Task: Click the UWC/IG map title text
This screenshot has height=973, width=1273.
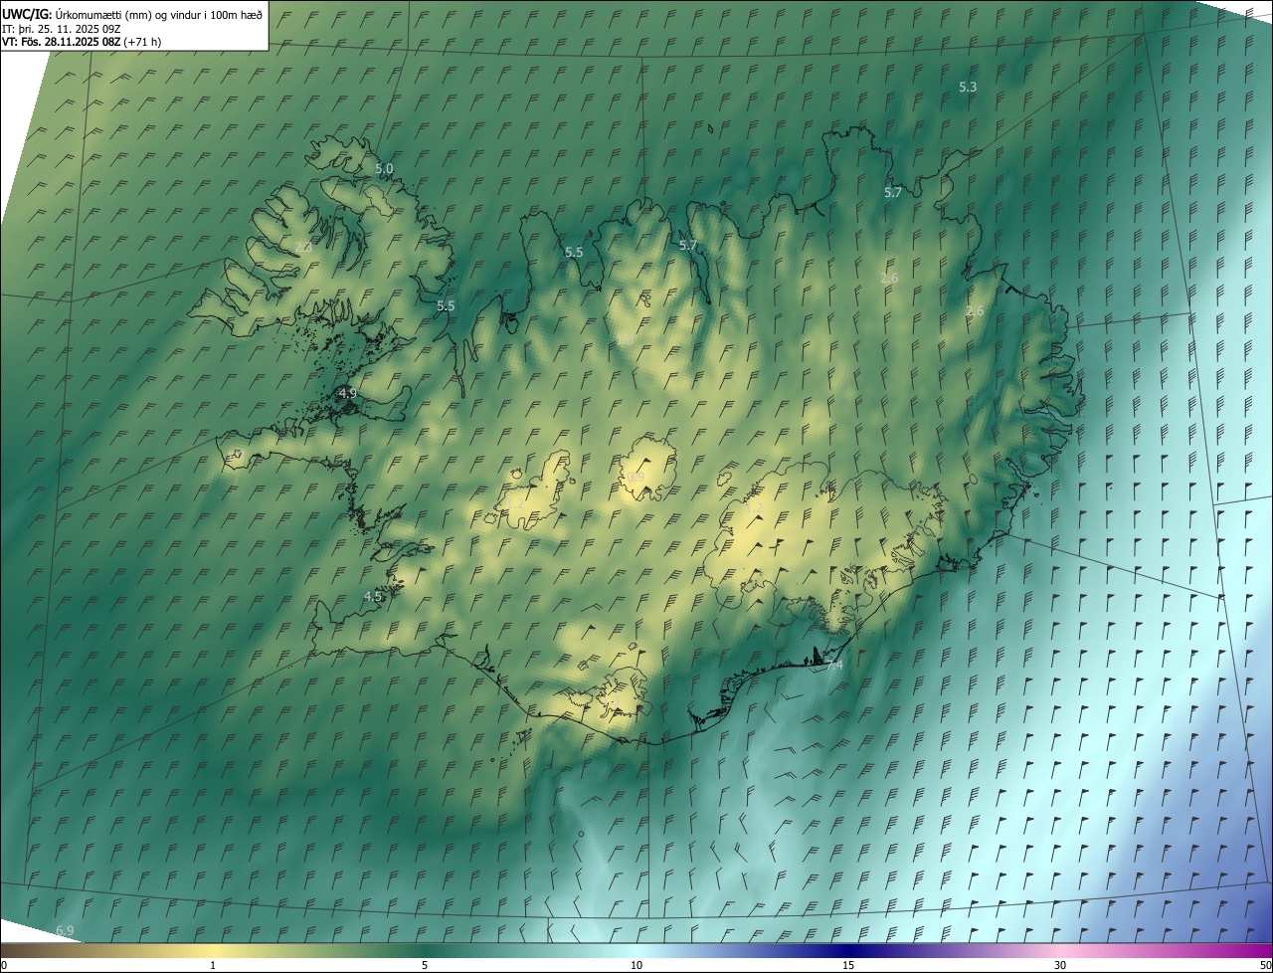Action: [x=132, y=14]
